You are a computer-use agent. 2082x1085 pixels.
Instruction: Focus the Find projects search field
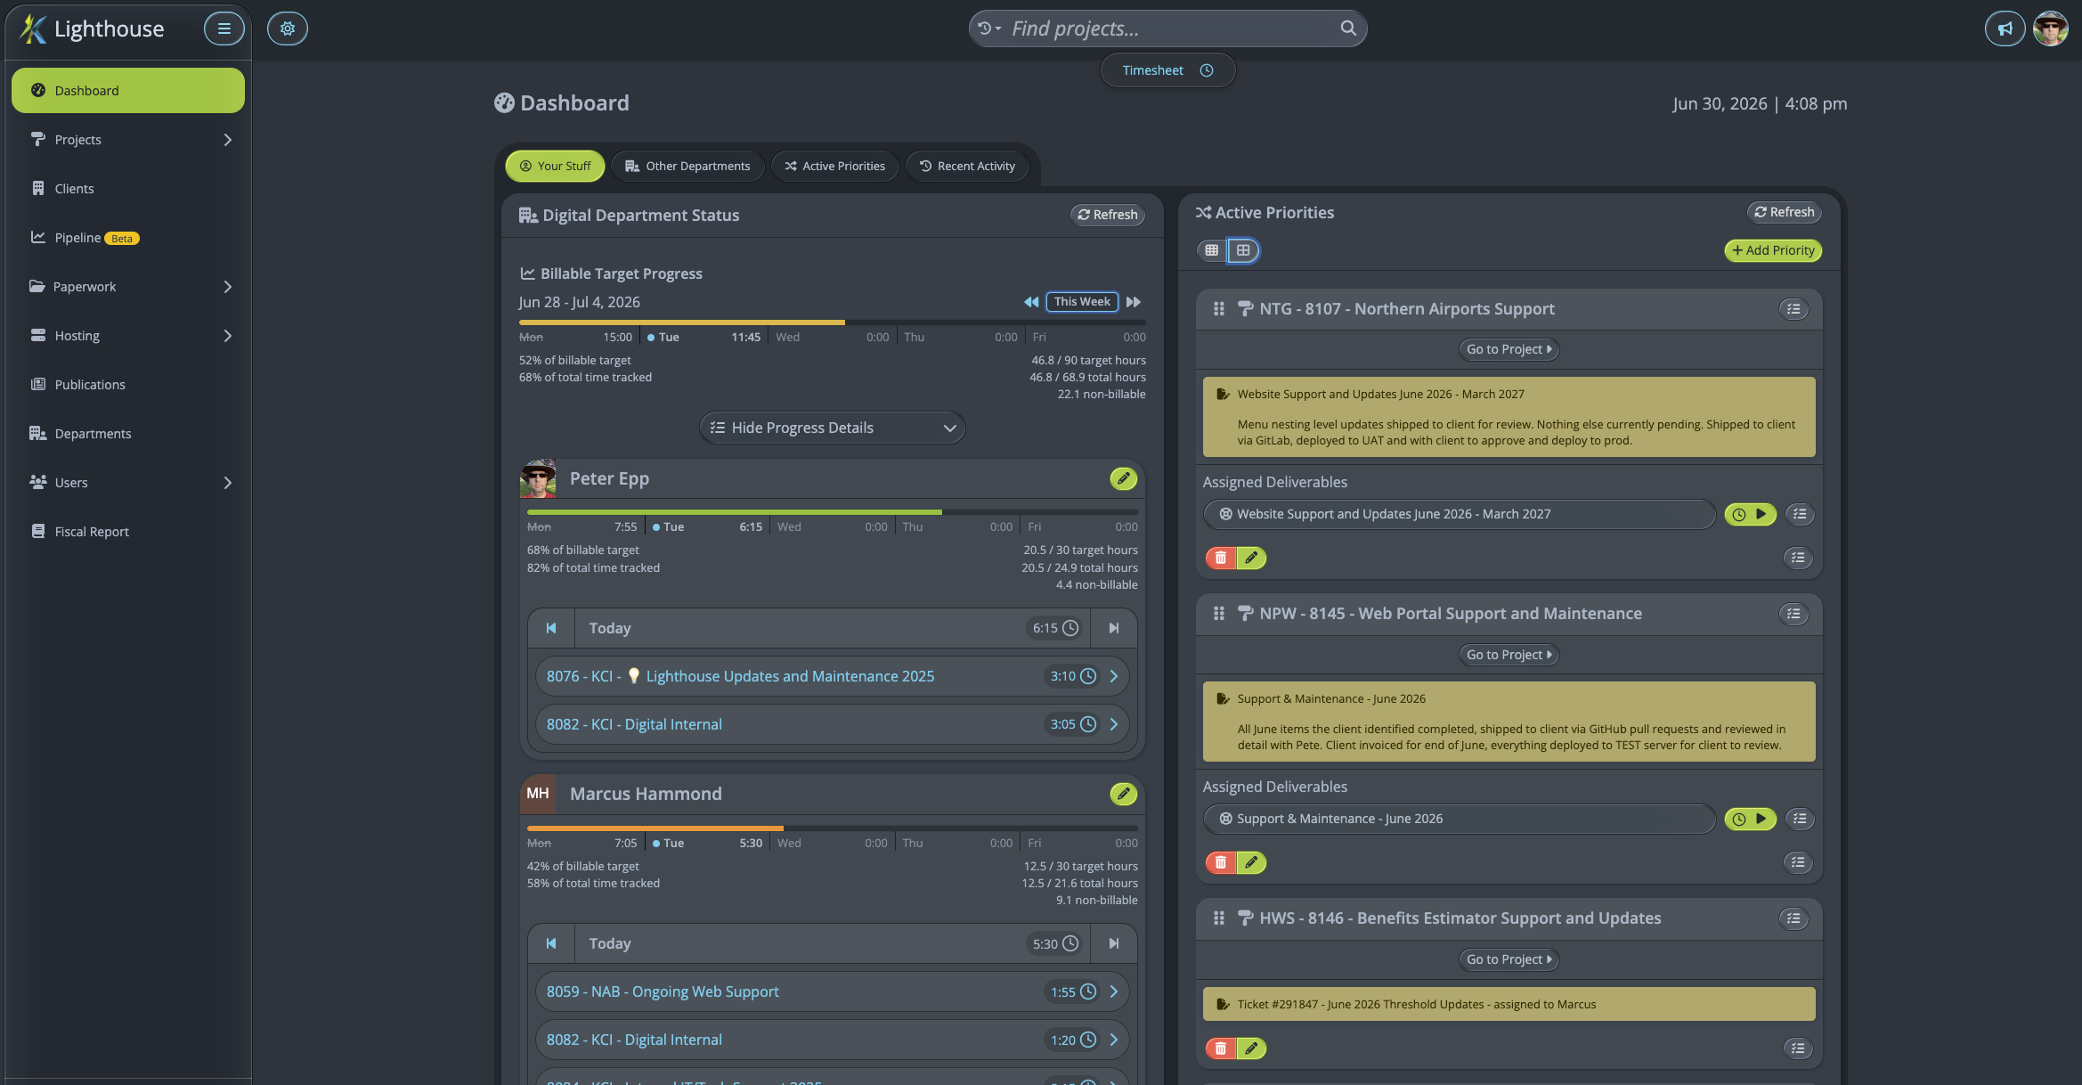pos(1167,29)
